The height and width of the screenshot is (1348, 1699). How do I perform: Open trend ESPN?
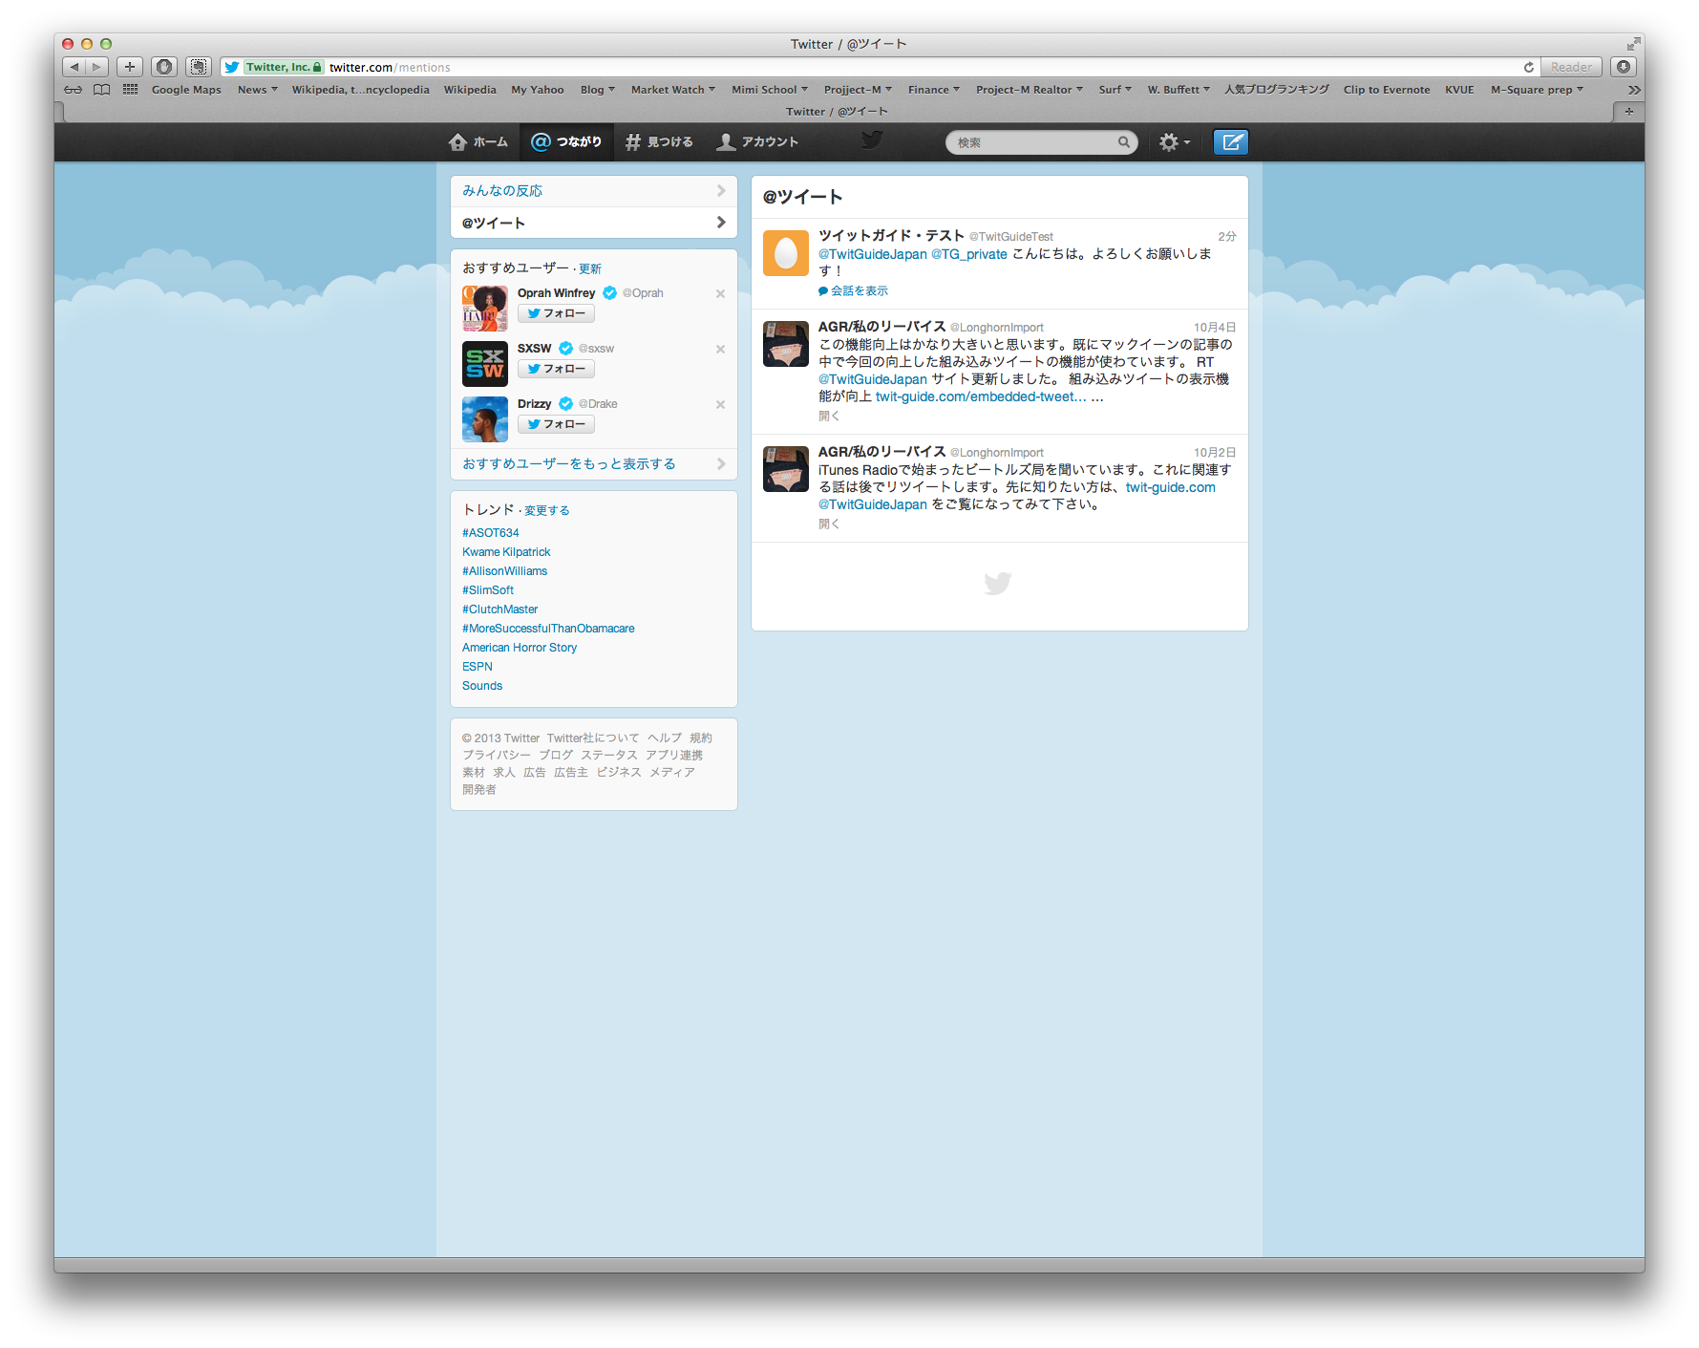pos(478,667)
